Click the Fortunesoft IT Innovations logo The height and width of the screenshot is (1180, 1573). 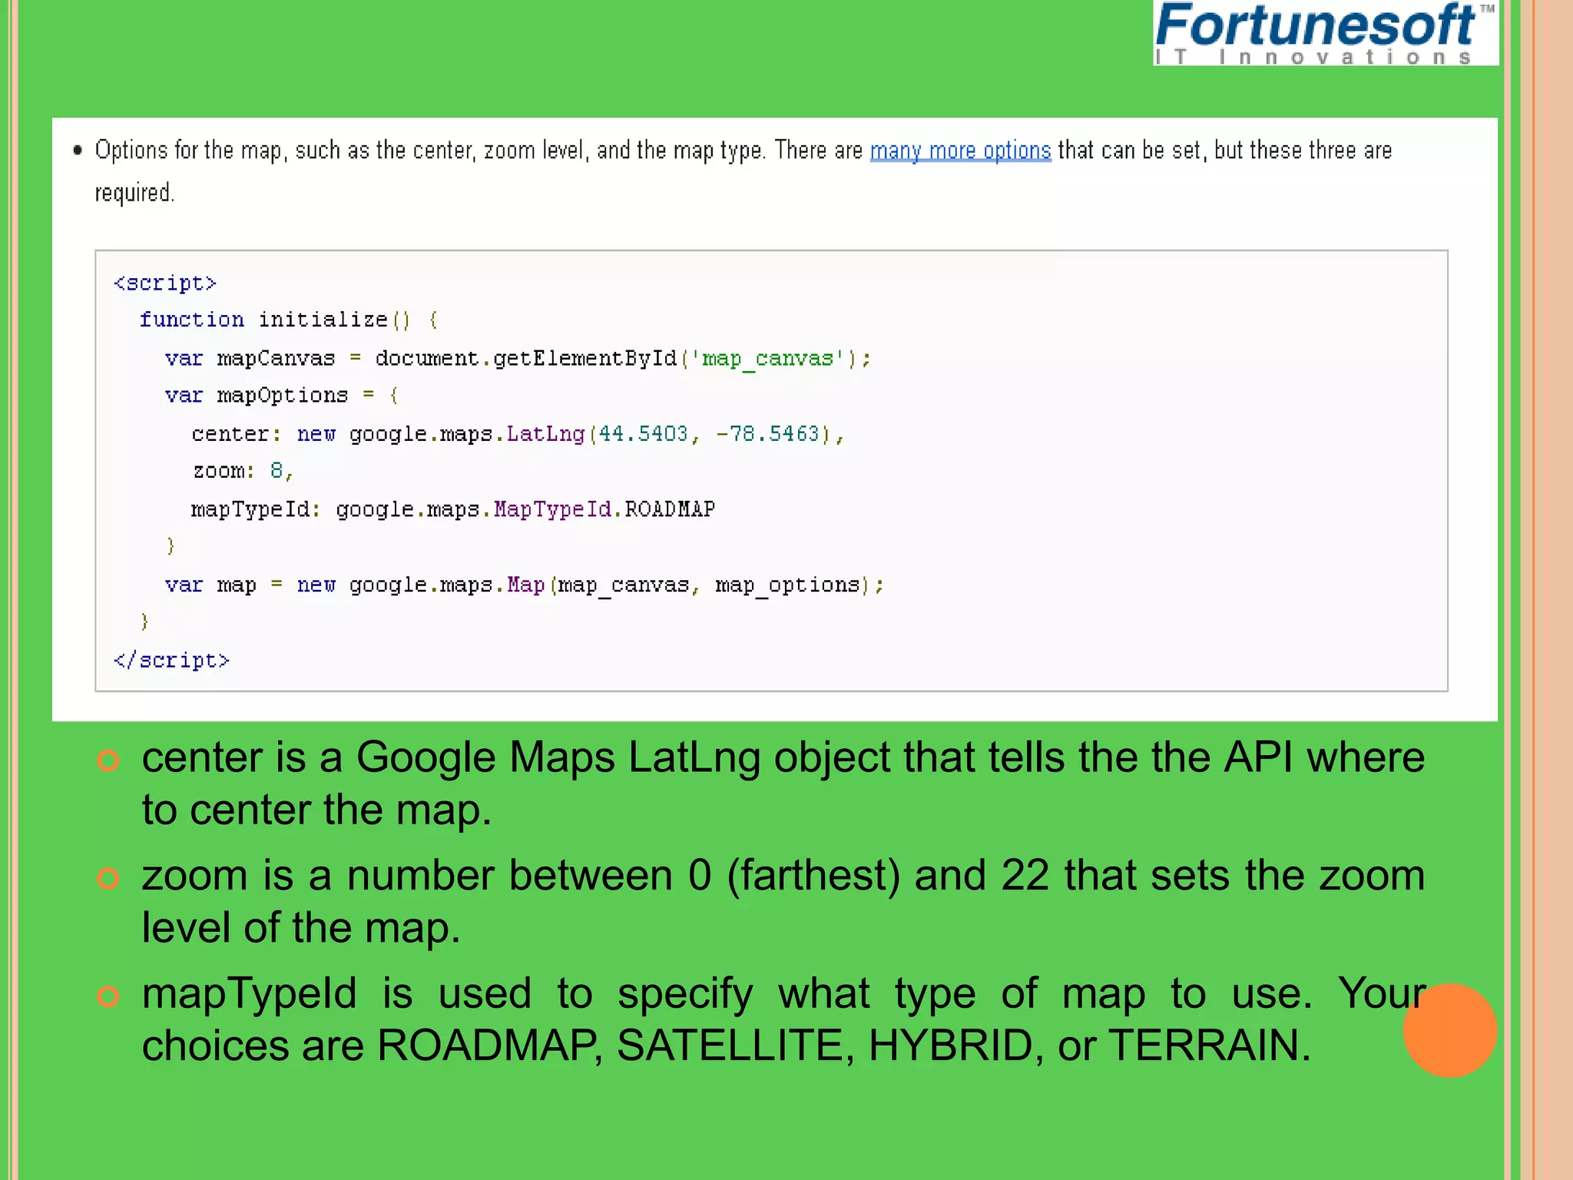pyautogui.click(x=1325, y=33)
